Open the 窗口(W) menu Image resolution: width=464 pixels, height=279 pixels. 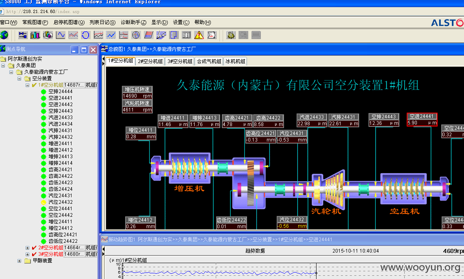click(x=9, y=22)
